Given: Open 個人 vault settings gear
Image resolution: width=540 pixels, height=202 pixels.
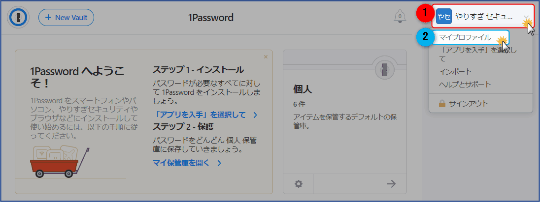Looking at the screenshot, I should 299,184.
